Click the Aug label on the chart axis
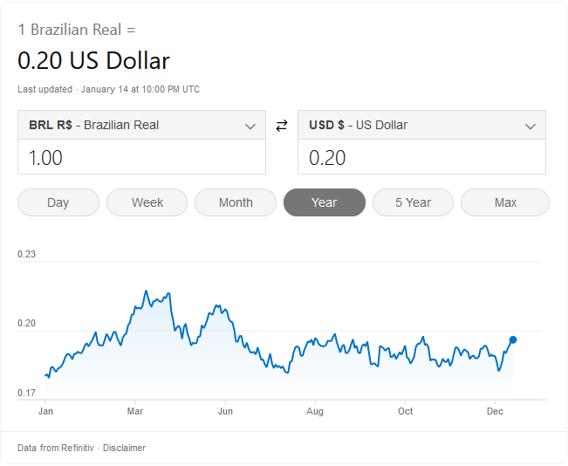 point(315,411)
